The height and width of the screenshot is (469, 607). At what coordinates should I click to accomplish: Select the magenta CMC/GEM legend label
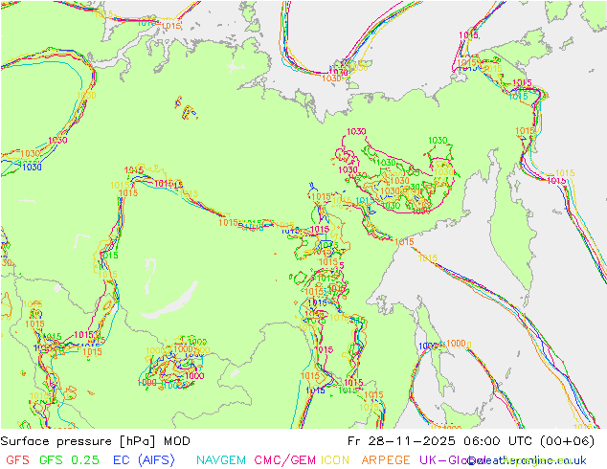coord(285,460)
